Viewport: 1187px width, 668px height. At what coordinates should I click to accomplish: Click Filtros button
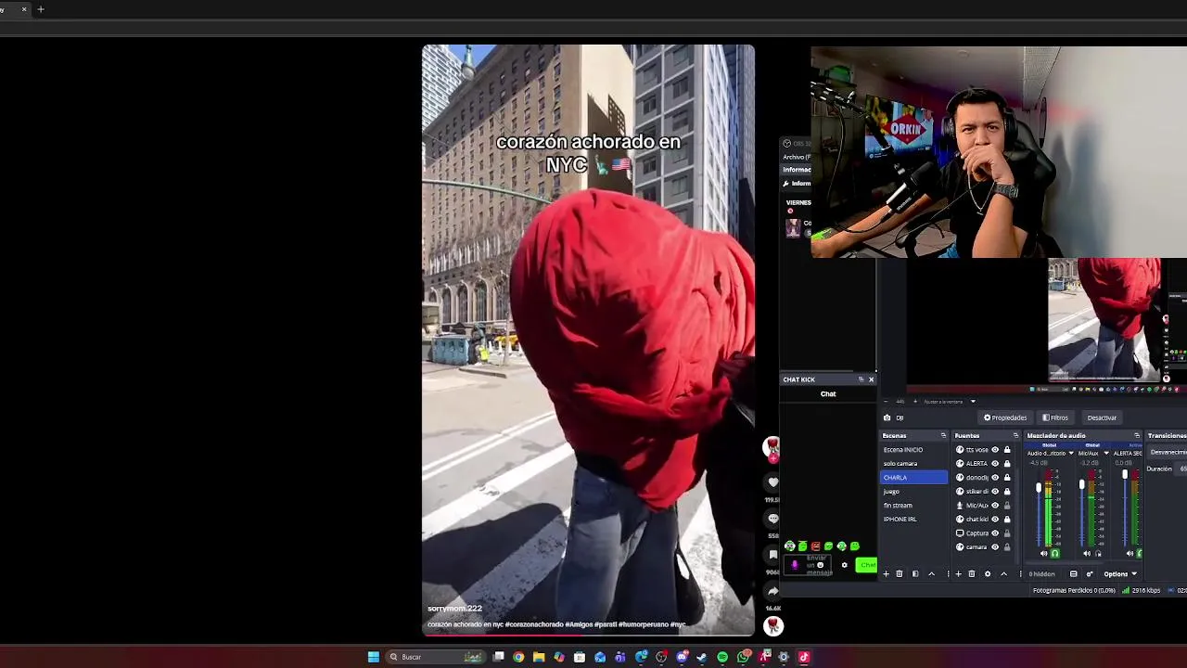pyautogui.click(x=1055, y=417)
